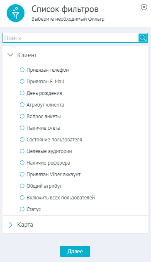The width and height of the screenshot is (151, 262).
Task: Click the Далее button
Action: (x=75, y=251)
